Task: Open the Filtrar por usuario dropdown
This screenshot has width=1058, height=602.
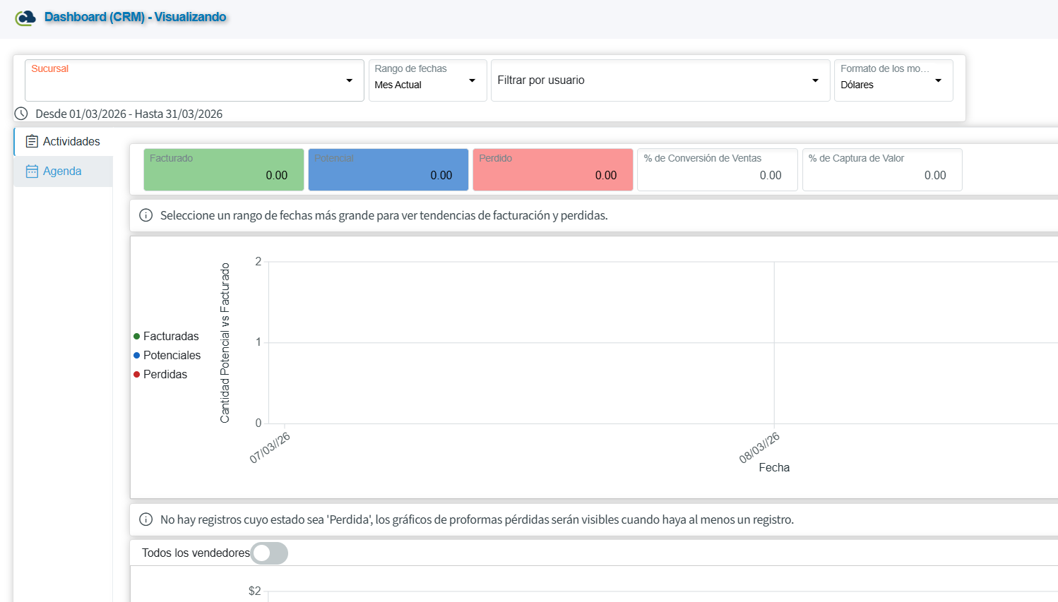Action: coord(660,80)
